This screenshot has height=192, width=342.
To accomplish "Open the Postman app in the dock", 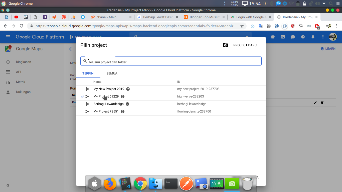I will point(186,184).
